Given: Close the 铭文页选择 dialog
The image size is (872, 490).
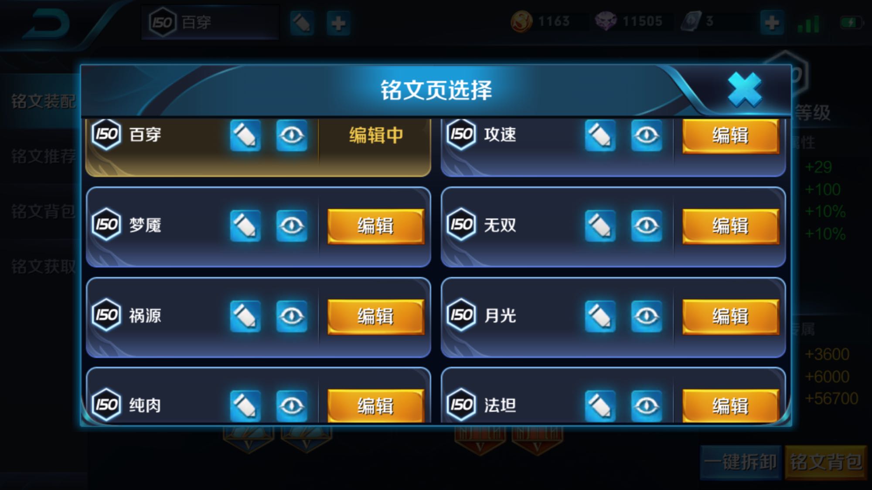Looking at the screenshot, I should point(745,89).
